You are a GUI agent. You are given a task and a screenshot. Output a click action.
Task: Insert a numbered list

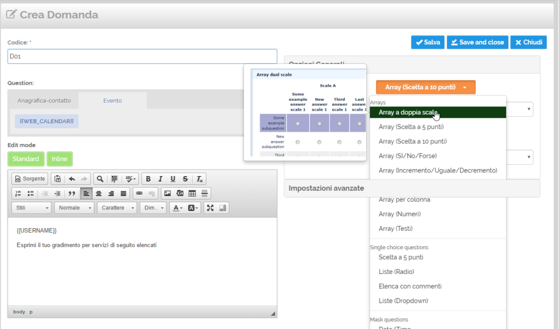pos(18,194)
